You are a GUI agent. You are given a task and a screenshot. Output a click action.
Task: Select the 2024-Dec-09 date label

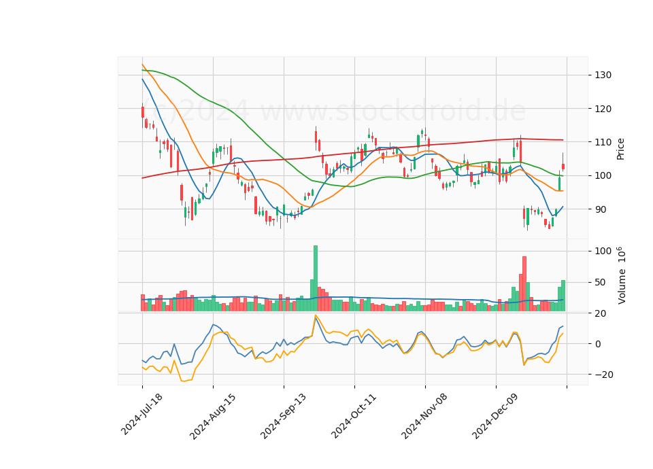495,416
